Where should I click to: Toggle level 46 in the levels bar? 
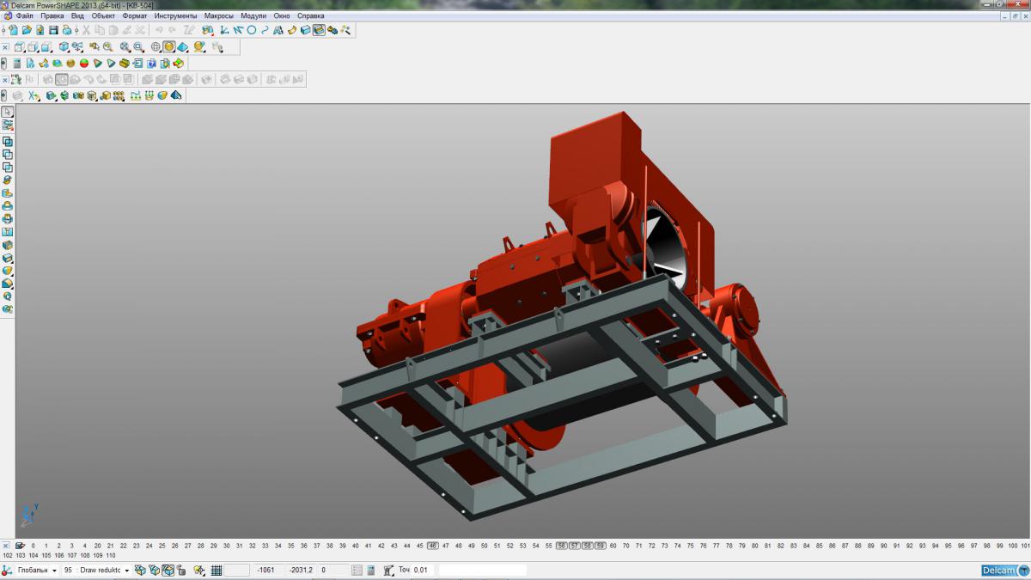coord(433,546)
